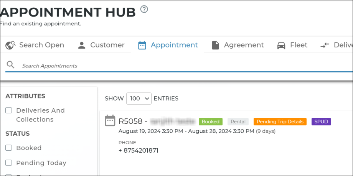Click the orange Pending Trip Details badge
The width and height of the screenshot is (353, 176).
pyautogui.click(x=280, y=122)
